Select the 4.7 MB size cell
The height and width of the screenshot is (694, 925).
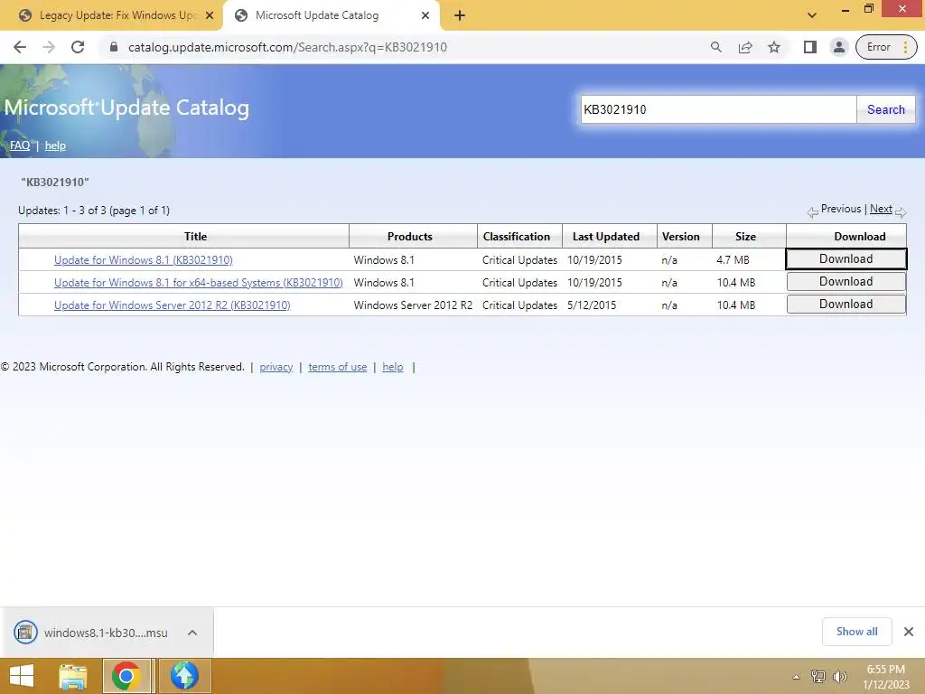pyautogui.click(x=733, y=259)
